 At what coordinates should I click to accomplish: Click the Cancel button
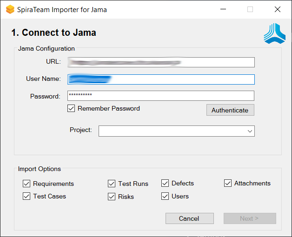pos(189,218)
